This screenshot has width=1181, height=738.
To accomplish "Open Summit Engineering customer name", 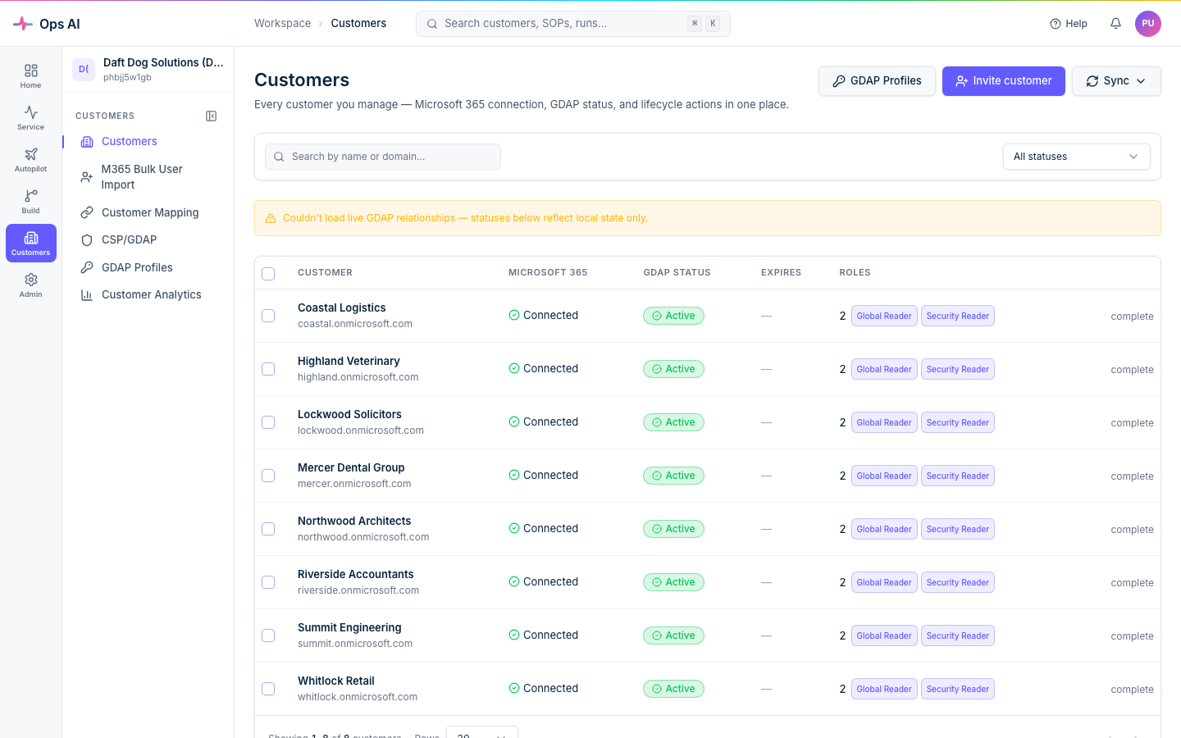I will [x=349, y=628].
